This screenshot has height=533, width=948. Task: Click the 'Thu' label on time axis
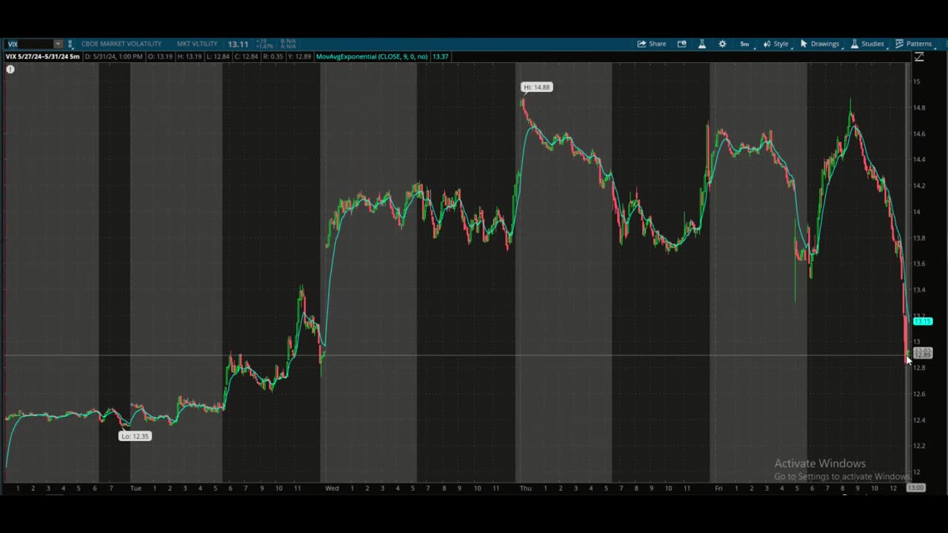[526, 488]
